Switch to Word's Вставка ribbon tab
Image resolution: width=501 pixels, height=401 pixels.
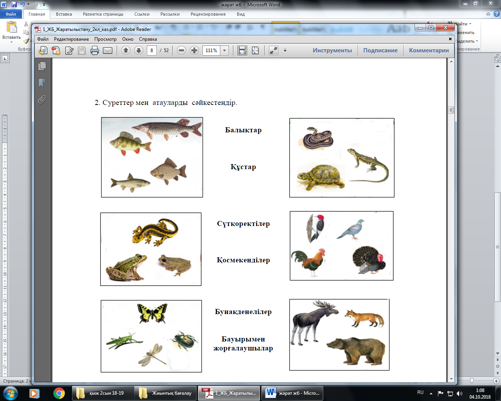coord(64,14)
